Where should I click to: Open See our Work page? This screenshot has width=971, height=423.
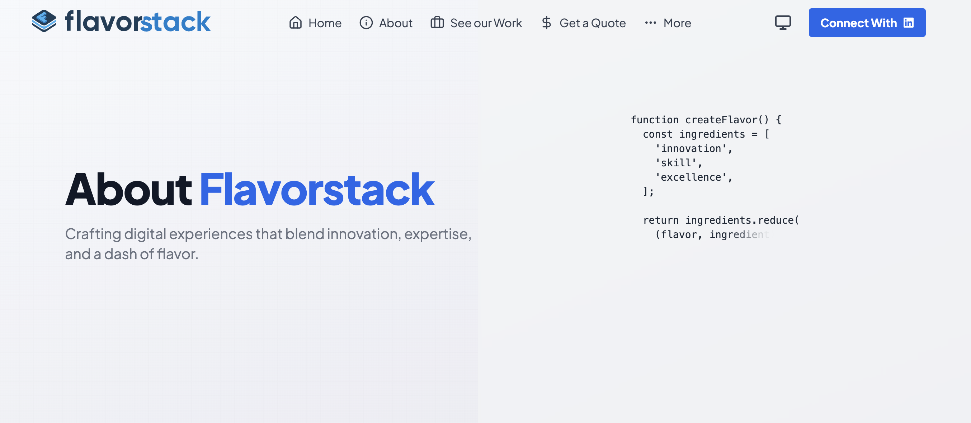click(476, 23)
